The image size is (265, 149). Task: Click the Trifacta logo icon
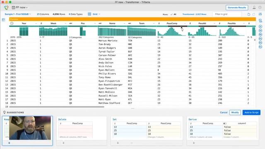tap(6, 7)
